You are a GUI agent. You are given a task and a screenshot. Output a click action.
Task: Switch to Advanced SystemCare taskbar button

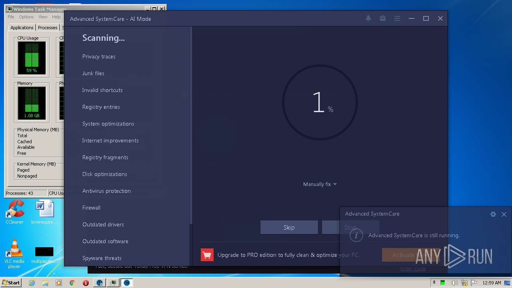point(127,283)
